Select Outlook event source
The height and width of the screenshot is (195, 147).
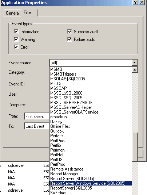click(91, 131)
